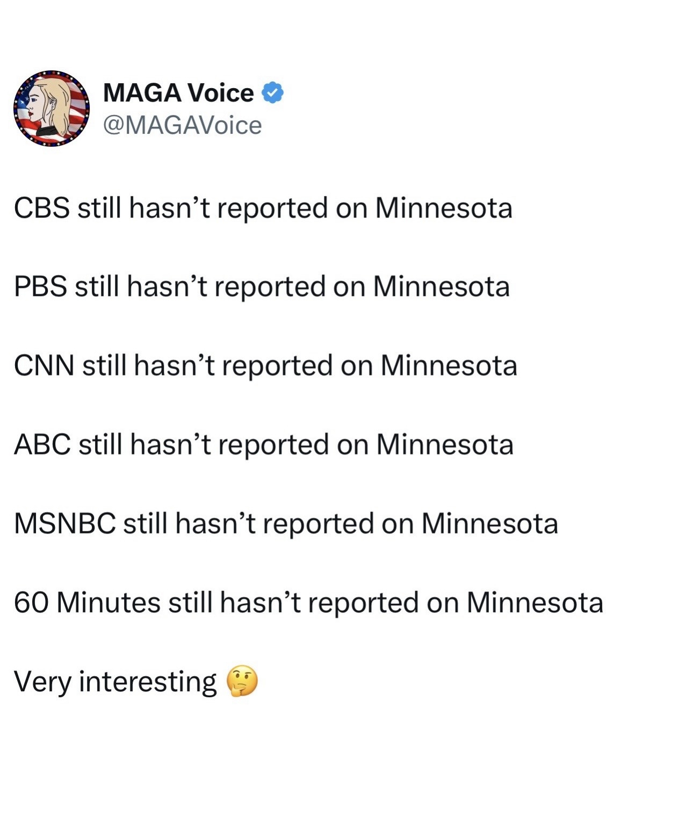The width and height of the screenshot is (692, 823).
Task: Click "still" in the PBS line
Action: tap(97, 286)
